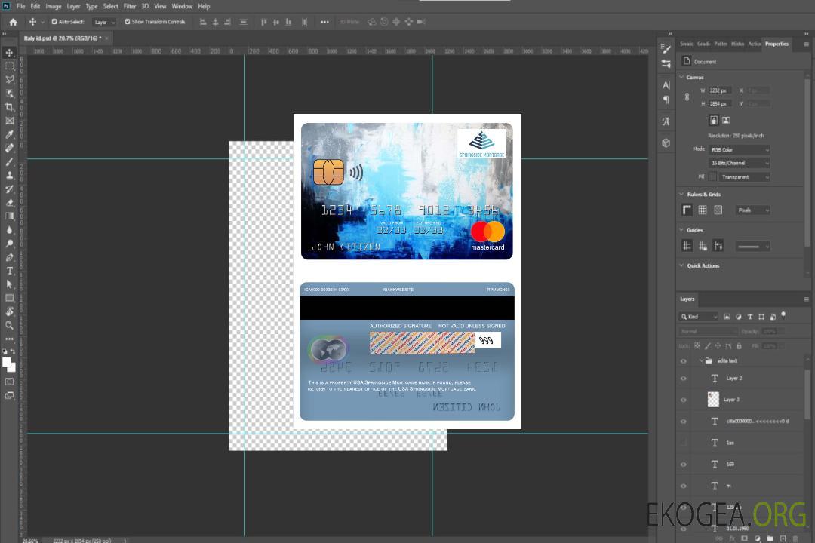Hide the 'edite text' group layer
Screen dimensions: 815x543
point(684,361)
